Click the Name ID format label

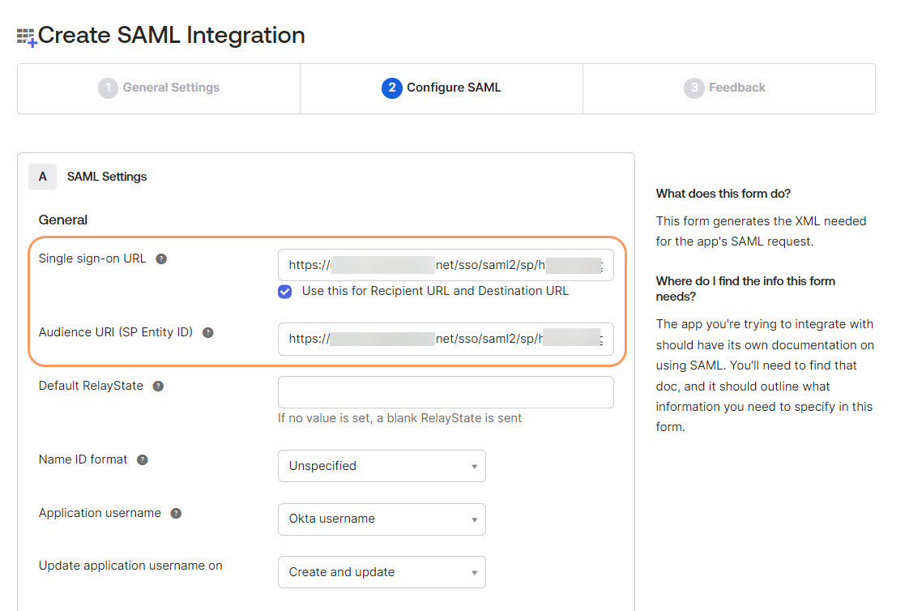83,459
